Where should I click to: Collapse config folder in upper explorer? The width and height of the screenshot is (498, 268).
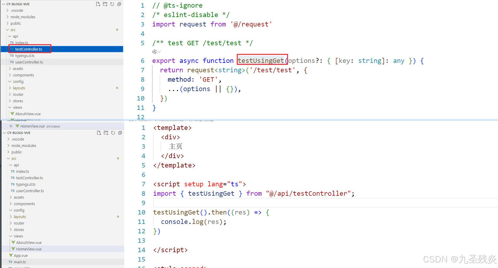pos(62,82)
